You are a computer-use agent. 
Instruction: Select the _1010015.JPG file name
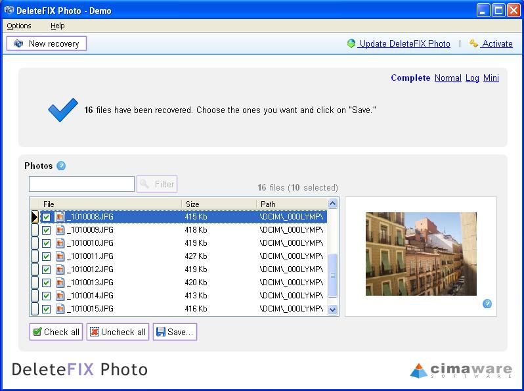coord(90,309)
